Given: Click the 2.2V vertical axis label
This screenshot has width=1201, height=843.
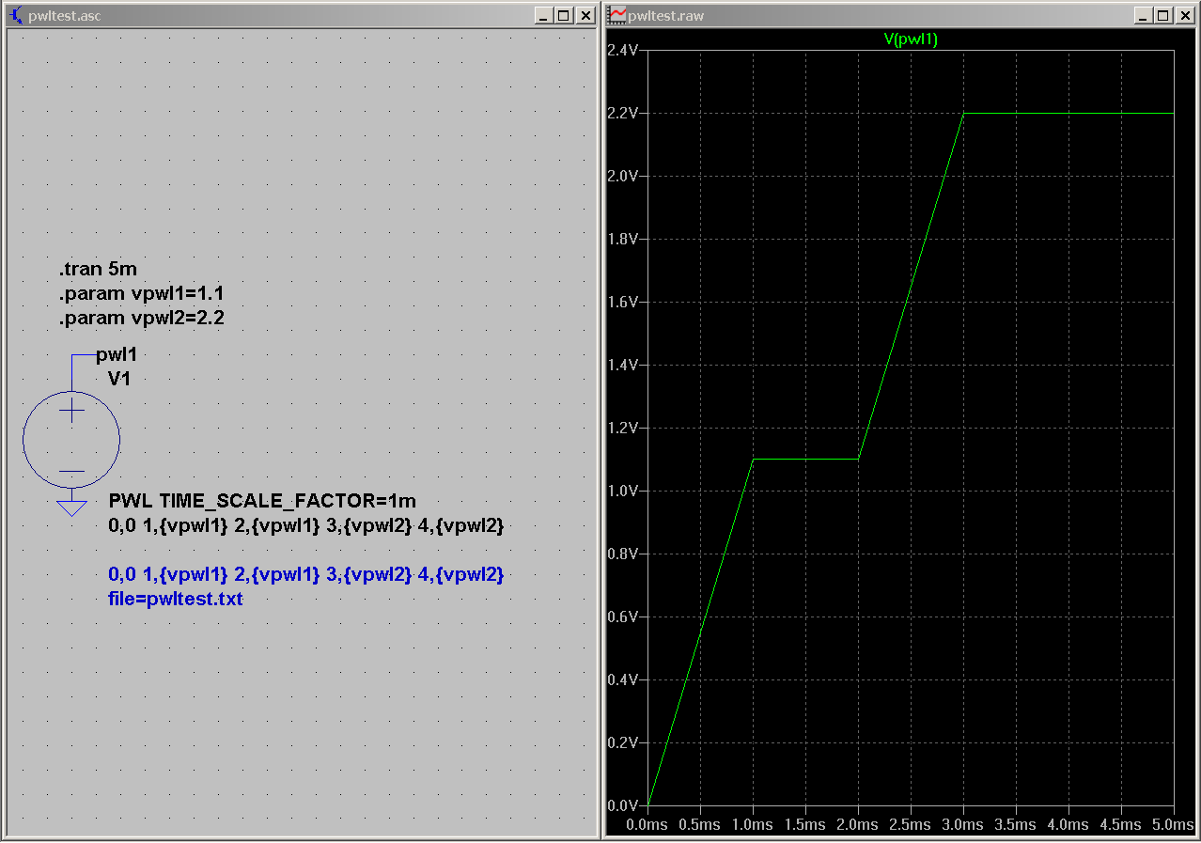Looking at the screenshot, I should coord(623,113).
